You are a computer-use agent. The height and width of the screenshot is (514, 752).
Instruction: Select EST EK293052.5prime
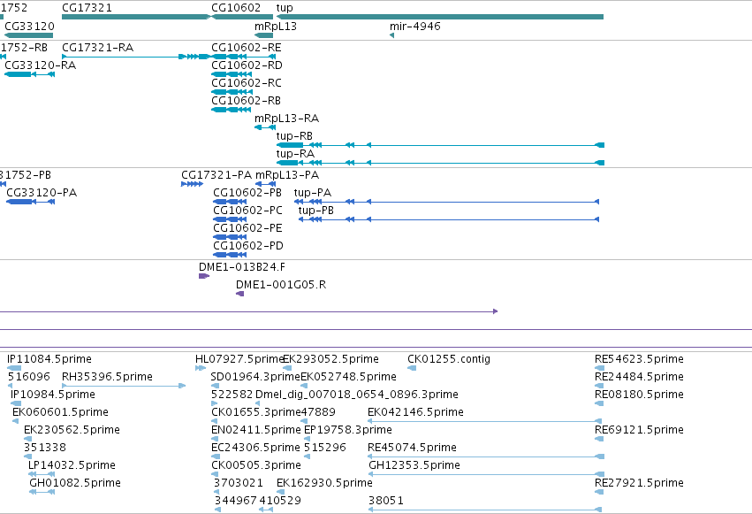coord(287,369)
